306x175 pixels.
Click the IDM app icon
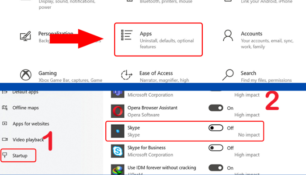coord(117,170)
